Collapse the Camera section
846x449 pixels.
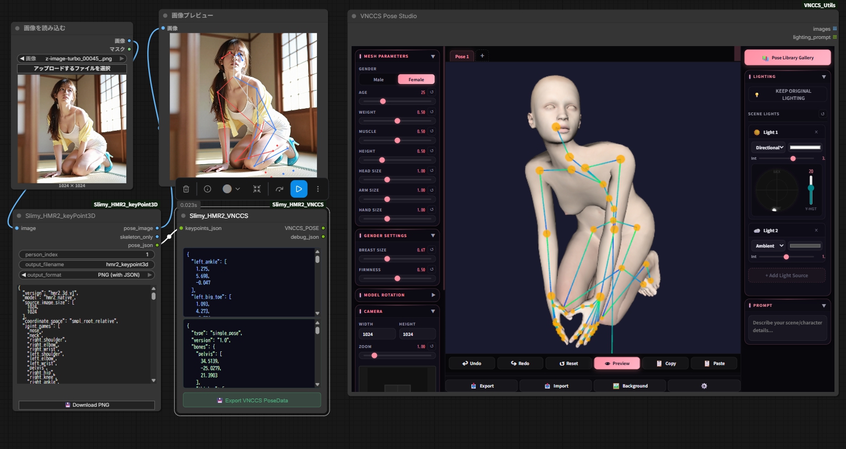(433, 311)
